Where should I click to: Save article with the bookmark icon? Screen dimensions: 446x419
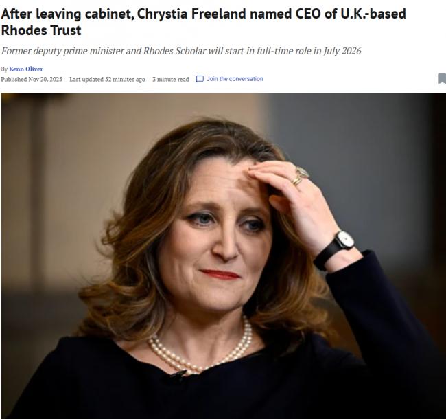[x=443, y=79]
